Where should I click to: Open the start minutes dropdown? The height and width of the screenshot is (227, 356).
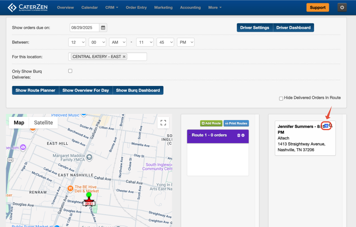click(x=97, y=42)
